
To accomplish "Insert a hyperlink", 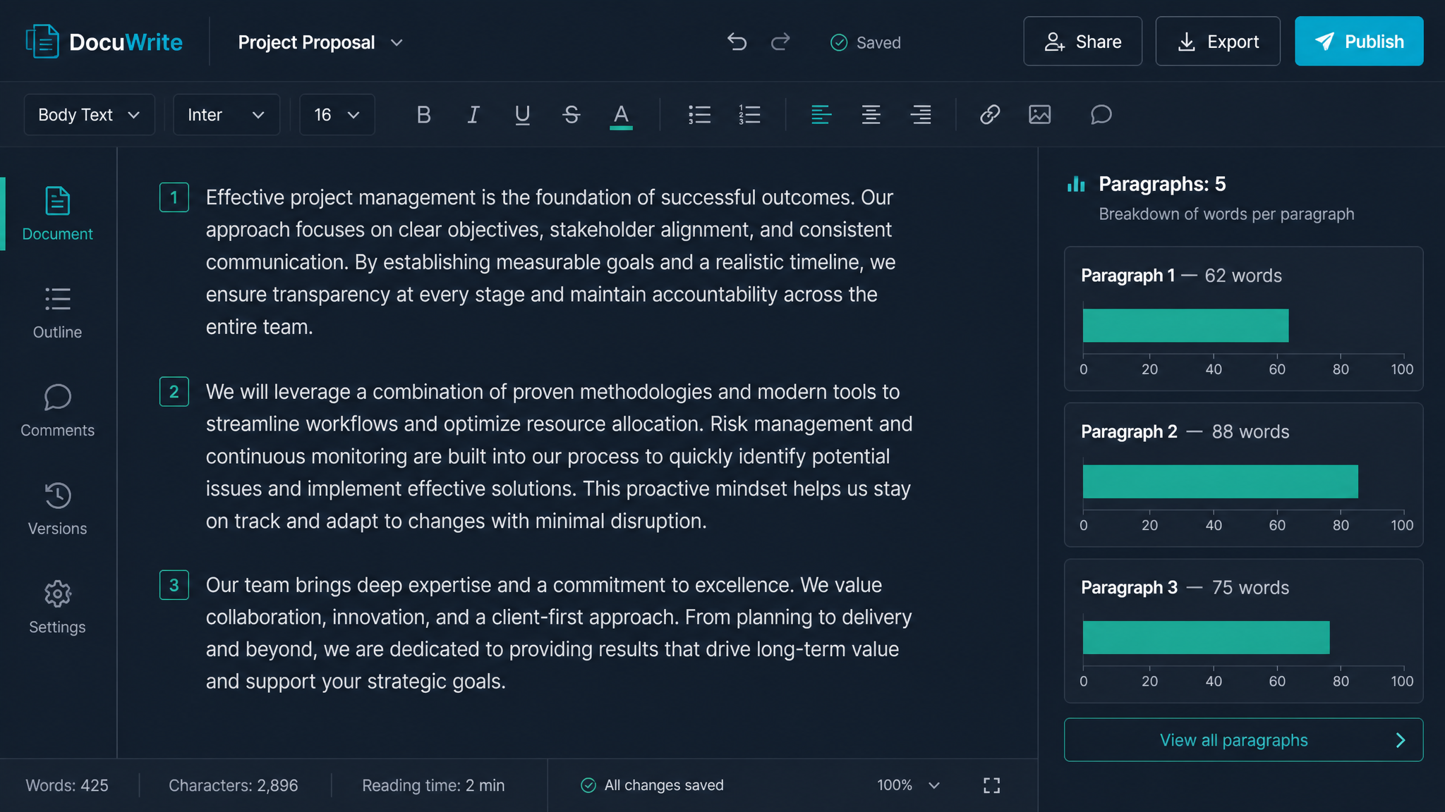I will click(x=990, y=114).
